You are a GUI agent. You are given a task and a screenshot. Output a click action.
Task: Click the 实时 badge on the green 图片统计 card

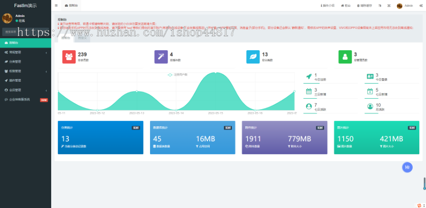[x=412, y=128]
